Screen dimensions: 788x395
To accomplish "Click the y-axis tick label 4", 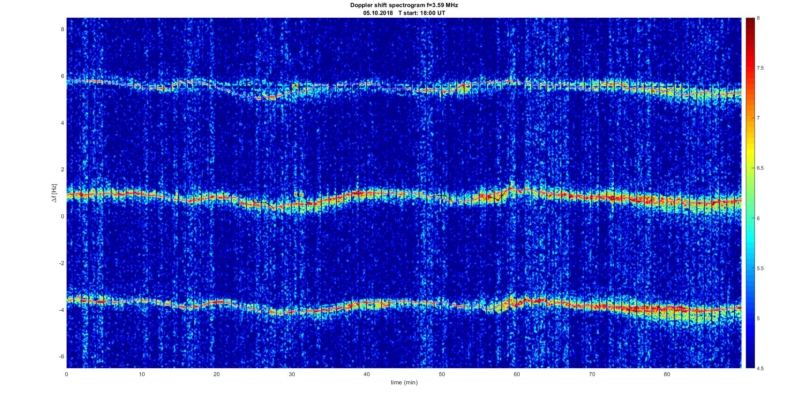I will coord(62,123).
